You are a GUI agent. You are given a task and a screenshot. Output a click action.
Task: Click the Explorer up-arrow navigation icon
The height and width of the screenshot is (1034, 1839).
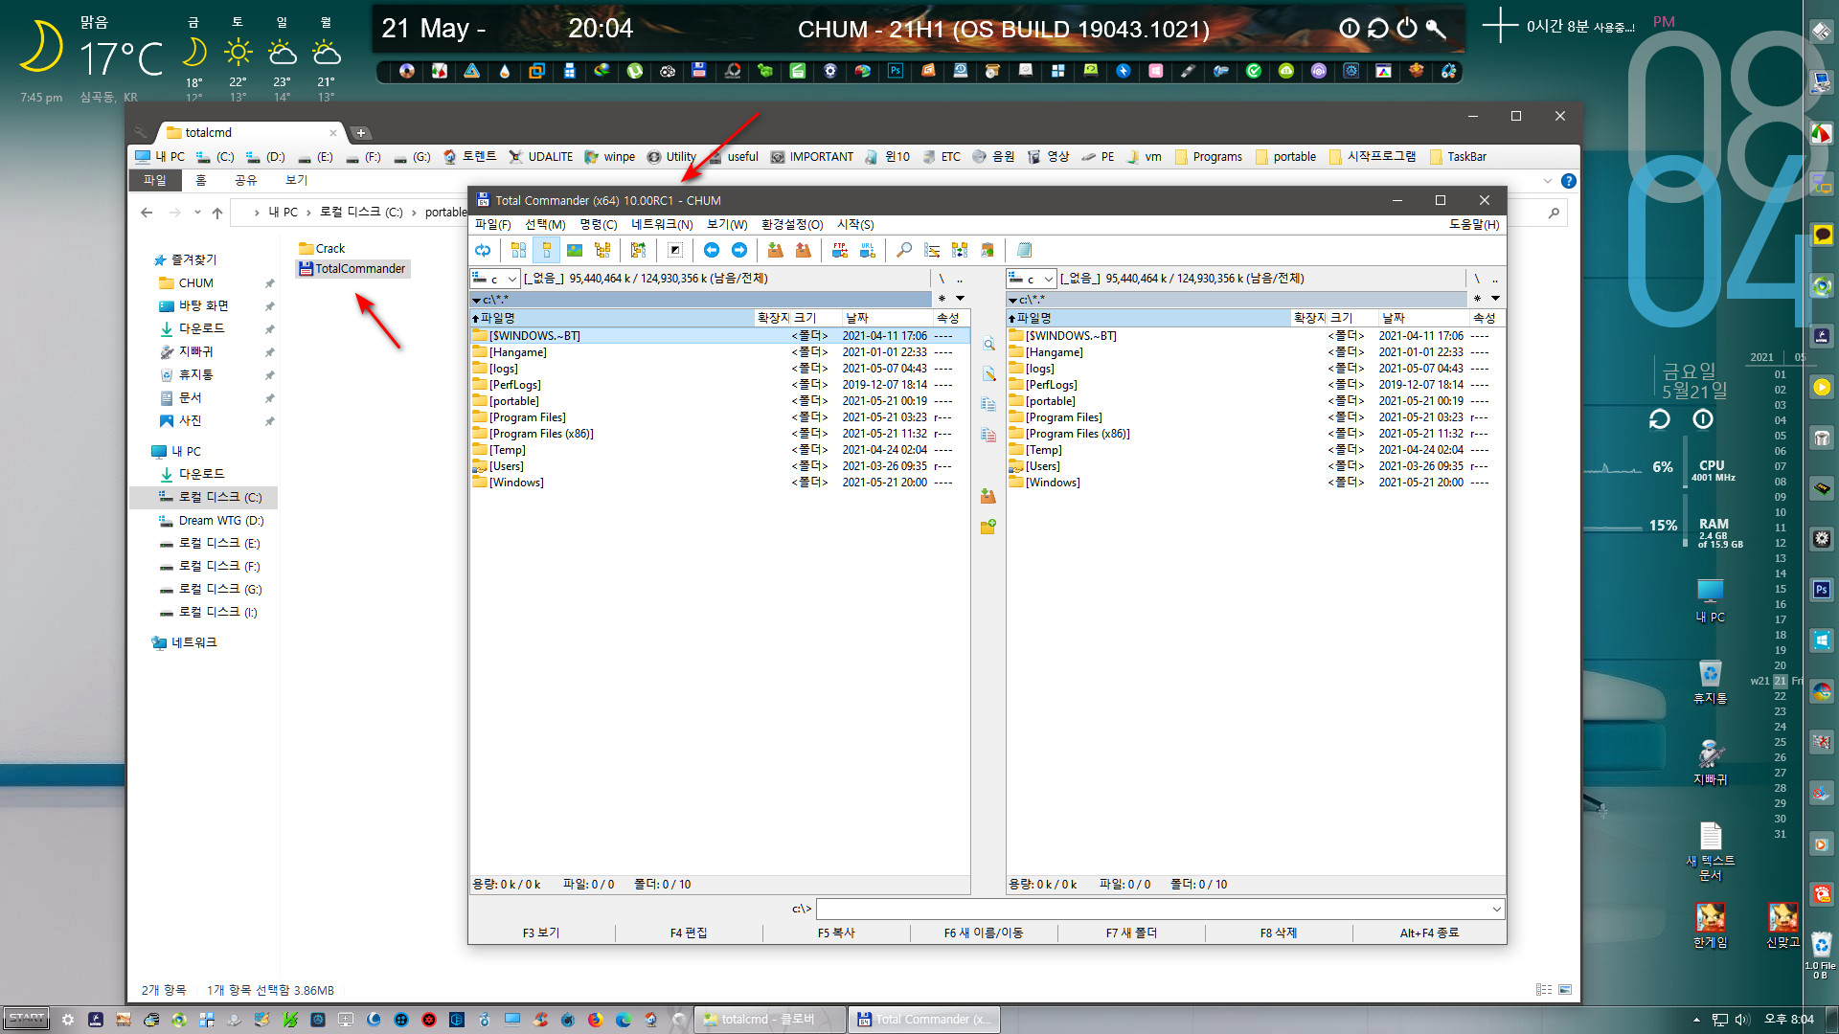217,213
